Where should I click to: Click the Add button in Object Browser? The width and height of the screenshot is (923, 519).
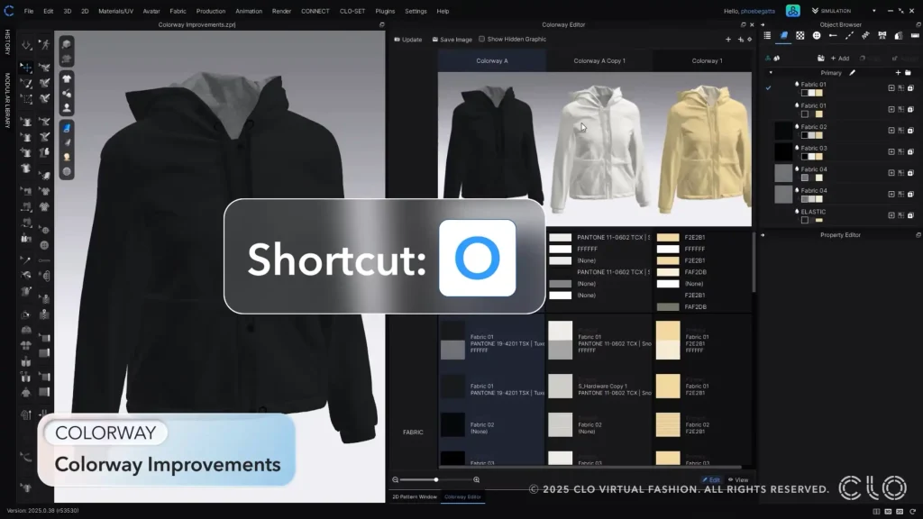(x=838, y=59)
